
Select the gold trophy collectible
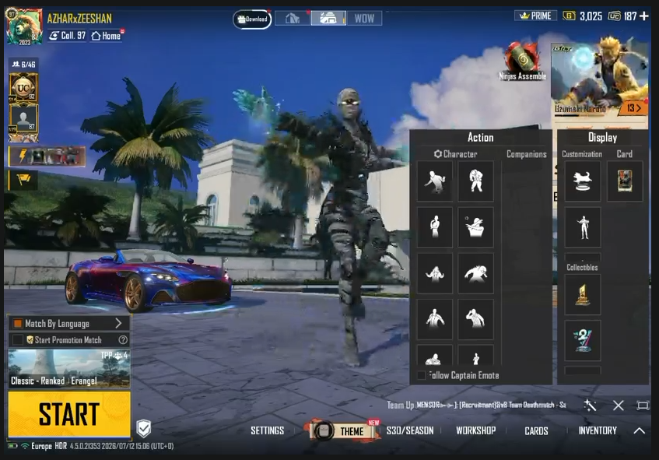click(583, 295)
